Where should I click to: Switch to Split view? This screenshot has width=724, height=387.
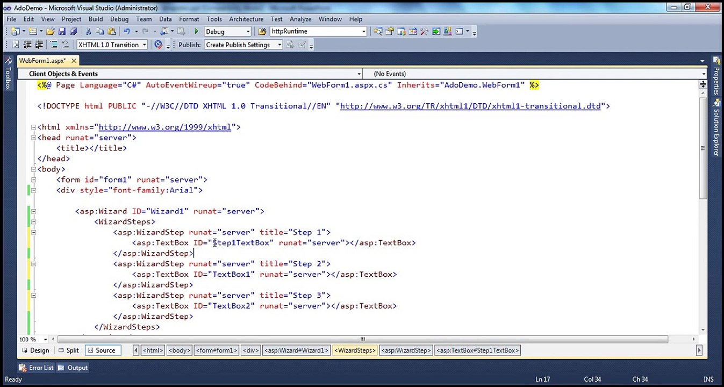click(x=69, y=350)
